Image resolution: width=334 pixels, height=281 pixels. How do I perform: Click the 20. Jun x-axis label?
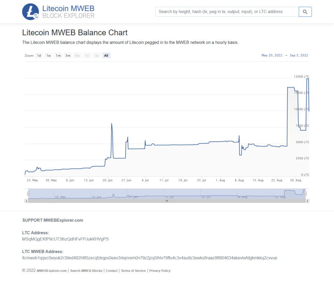108,180
